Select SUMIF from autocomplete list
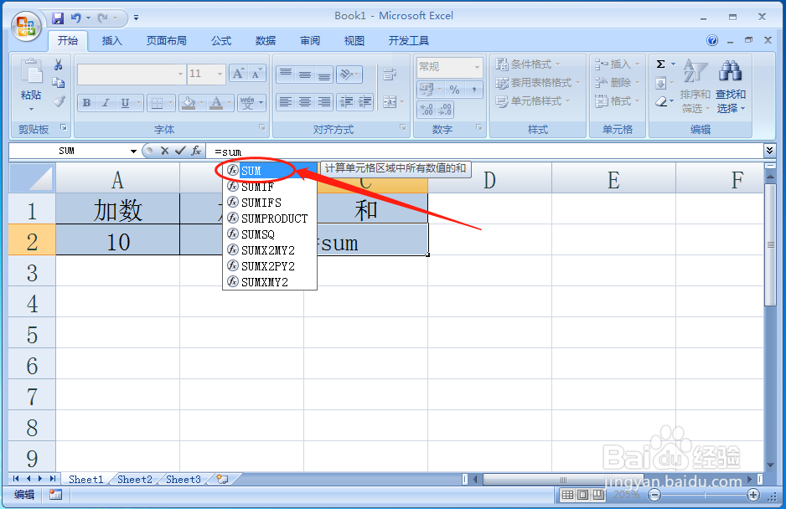Image resolution: width=786 pixels, height=509 pixels. pyautogui.click(x=270, y=187)
